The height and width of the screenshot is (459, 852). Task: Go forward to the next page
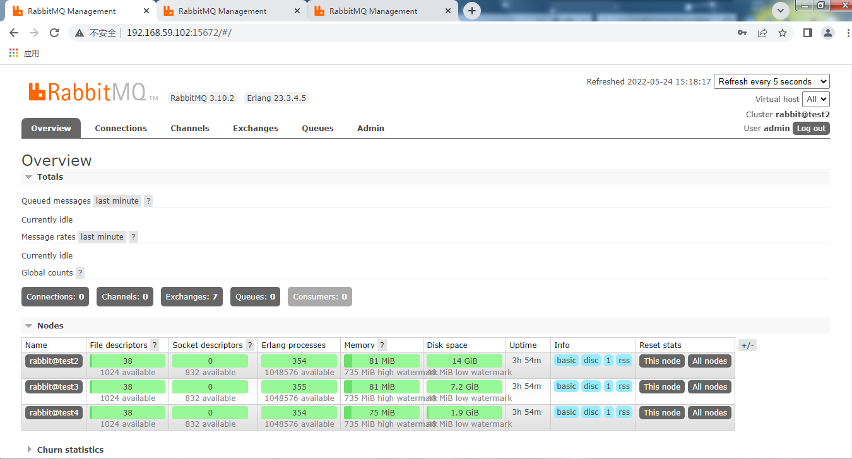point(34,33)
